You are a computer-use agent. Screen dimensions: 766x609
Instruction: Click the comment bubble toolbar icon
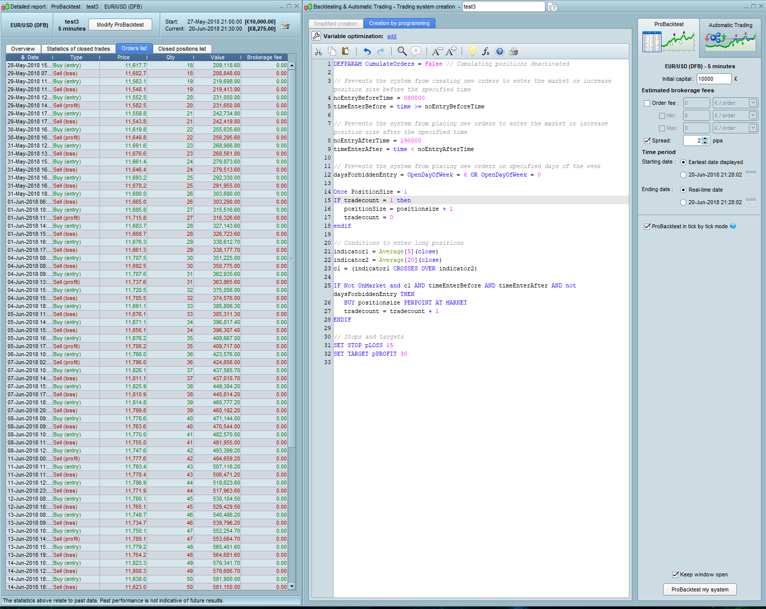click(416, 51)
